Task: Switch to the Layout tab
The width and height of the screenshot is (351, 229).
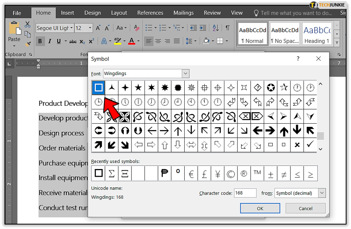Action: pos(119,13)
